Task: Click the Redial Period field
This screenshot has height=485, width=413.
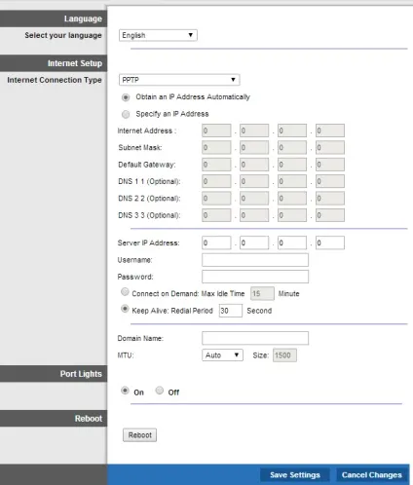Action: (231, 311)
